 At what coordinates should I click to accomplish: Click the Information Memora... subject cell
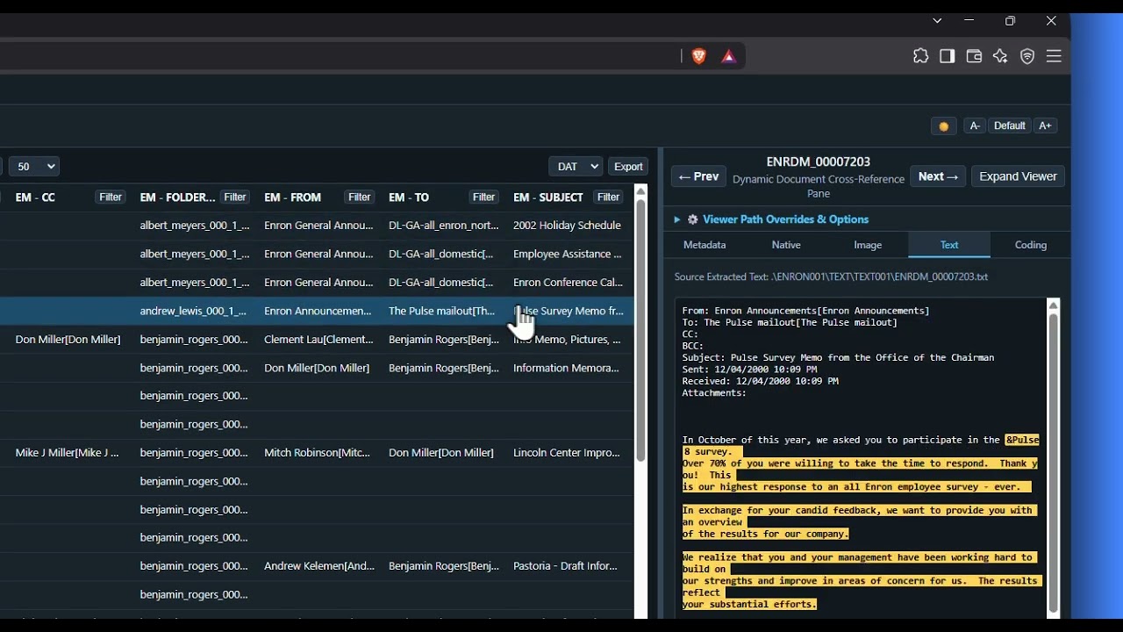(x=566, y=368)
